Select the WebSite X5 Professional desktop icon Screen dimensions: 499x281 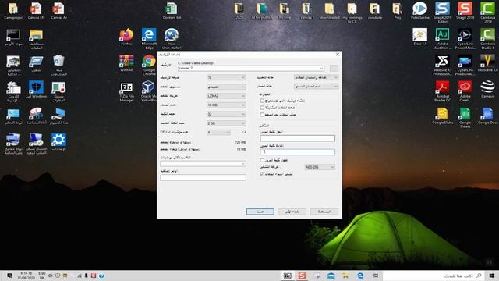tap(442, 65)
